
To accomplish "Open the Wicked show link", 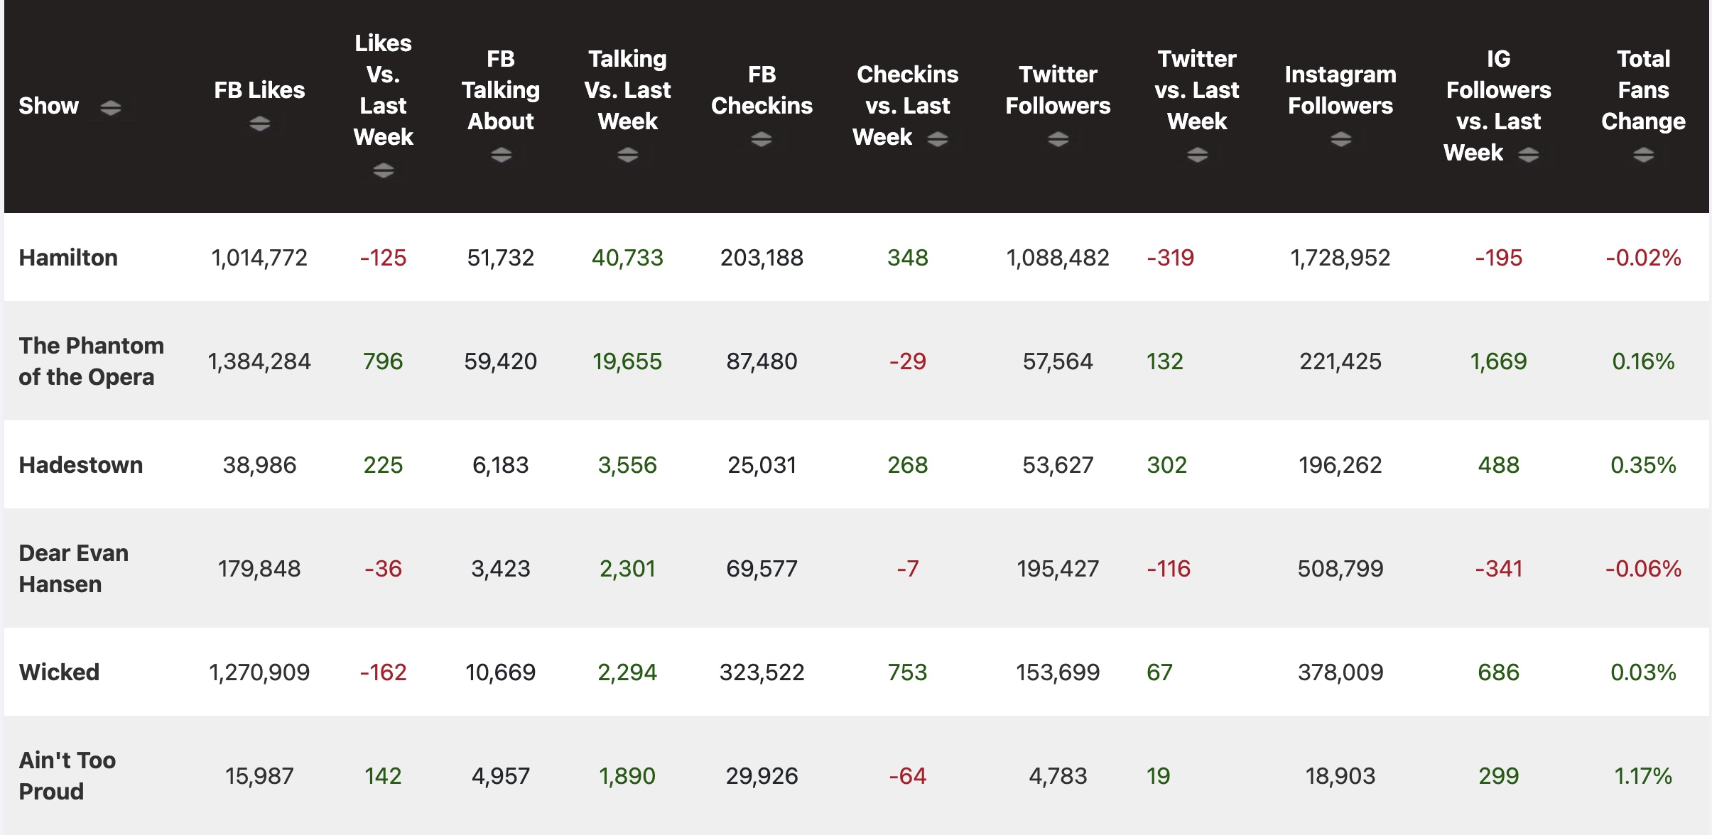I will coord(59,672).
